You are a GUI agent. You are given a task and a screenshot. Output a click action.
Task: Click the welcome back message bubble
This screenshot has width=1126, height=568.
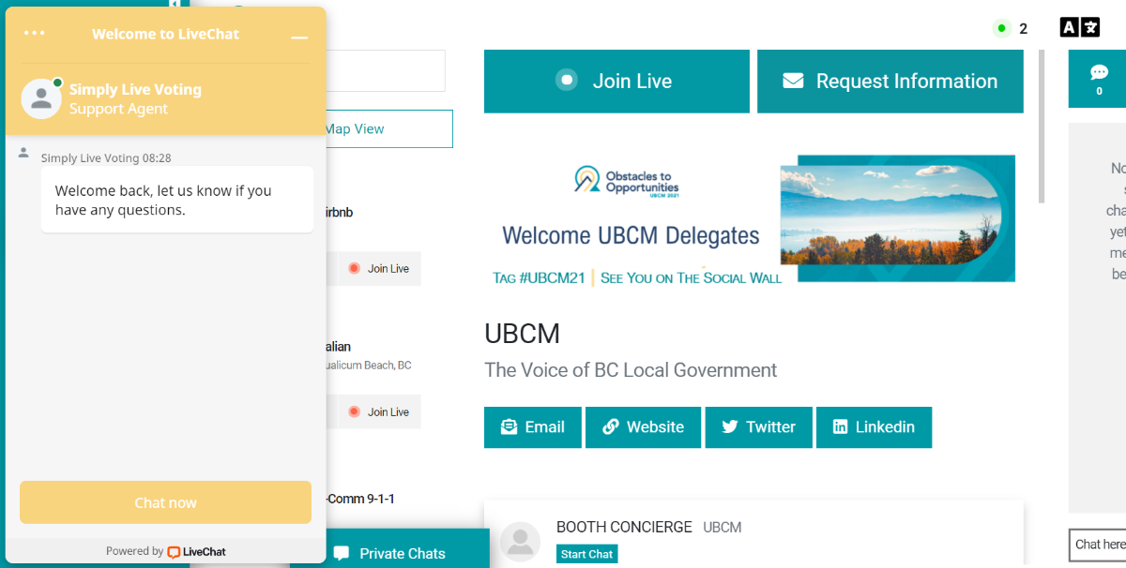tap(177, 200)
